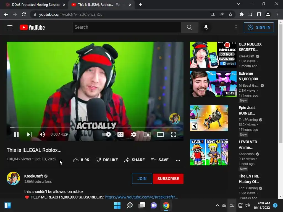This screenshot has height=212, width=283.
Task: Toggle closed captions CC button
Action: 120,134
